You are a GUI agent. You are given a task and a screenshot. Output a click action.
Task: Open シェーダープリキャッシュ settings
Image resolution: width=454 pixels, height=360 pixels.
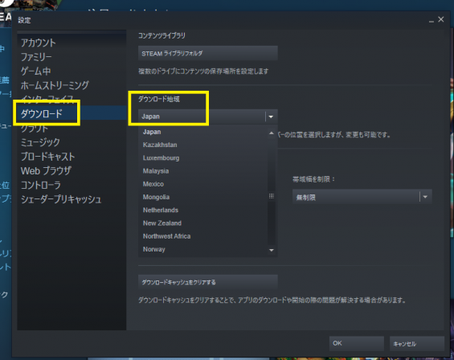click(61, 199)
